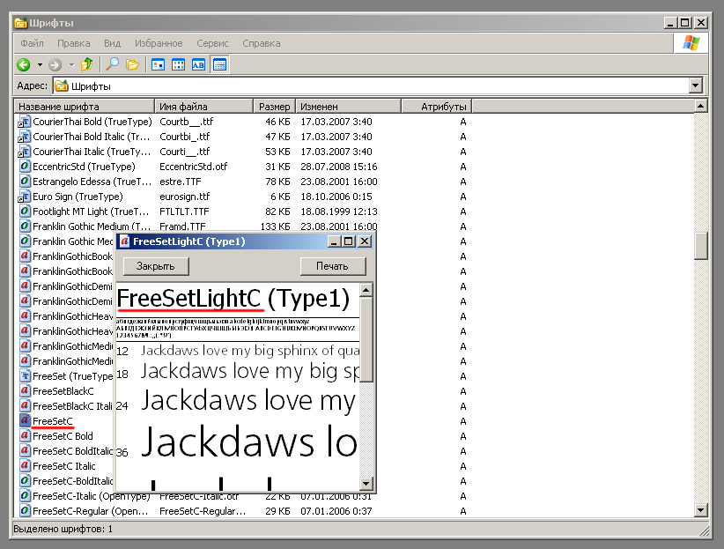Sort by Название шрифта column header
Viewport: 724px width, 549px height.
[x=84, y=107]
